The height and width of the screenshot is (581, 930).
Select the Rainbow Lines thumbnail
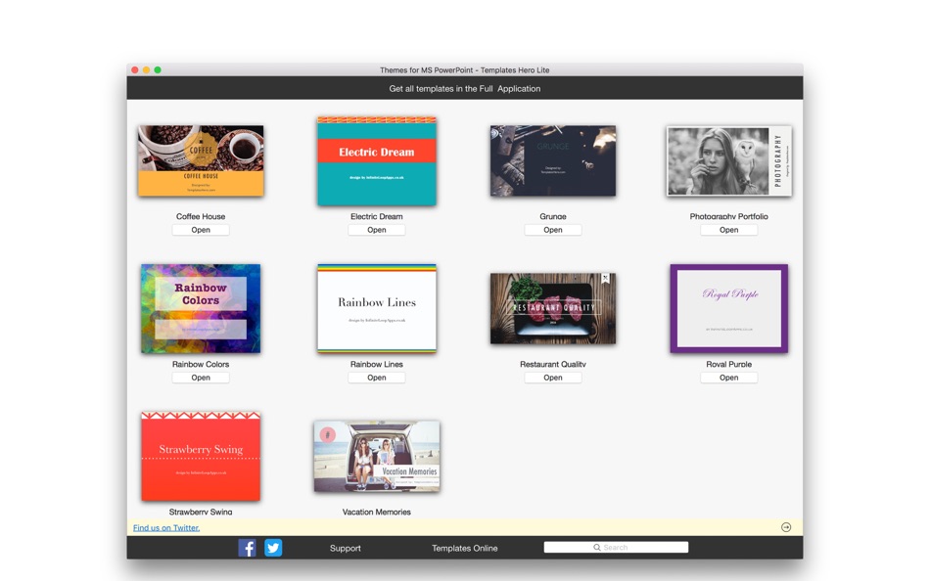377,308
